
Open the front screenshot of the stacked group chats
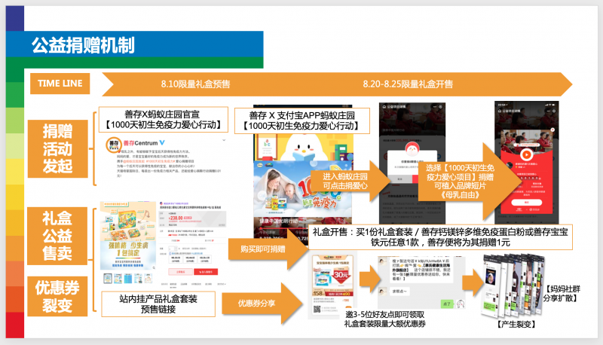click(x=491, y=285)
